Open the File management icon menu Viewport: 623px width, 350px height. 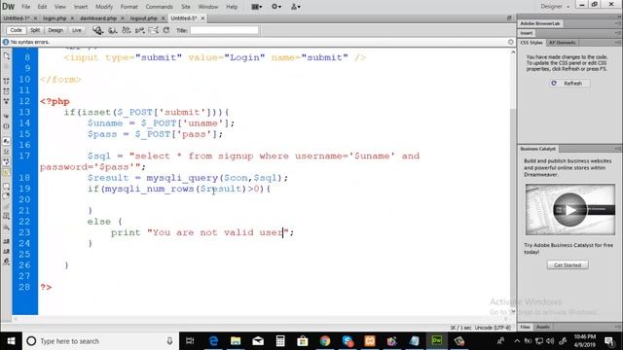click(x=127, y=30)
